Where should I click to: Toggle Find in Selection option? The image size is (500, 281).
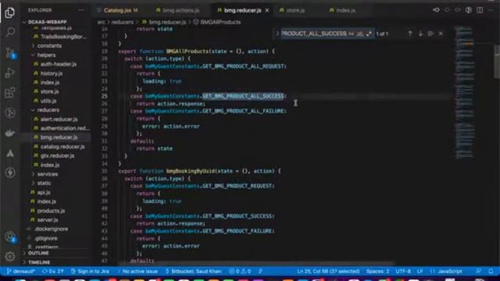point(430,34)
